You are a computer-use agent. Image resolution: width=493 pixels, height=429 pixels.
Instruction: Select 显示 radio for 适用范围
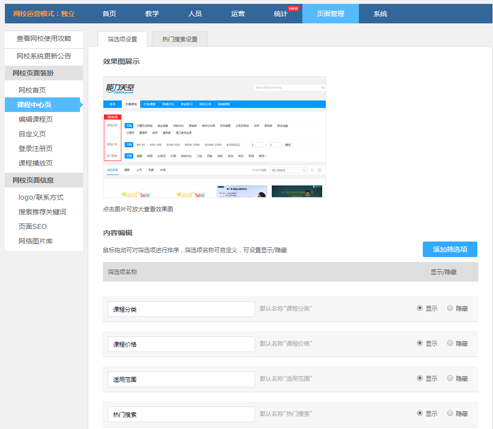(x=420, y=378)
